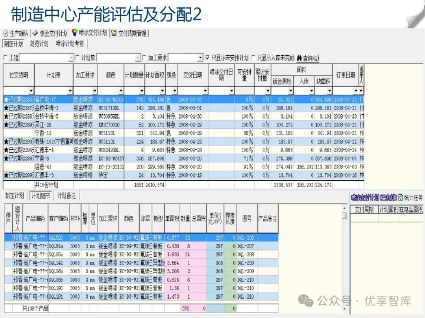The height and width of the screenshot is (318, 425).
Task: Click the 共138个产品 summary cell
Action: pyautogui.click(x=35, y=308)
